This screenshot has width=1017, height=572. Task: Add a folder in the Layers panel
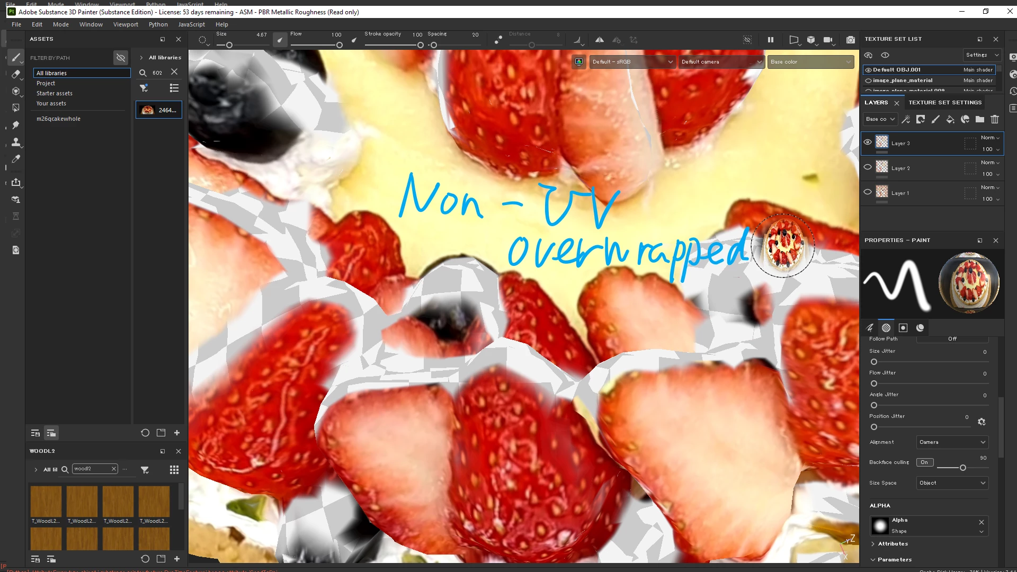pos(980,119)
